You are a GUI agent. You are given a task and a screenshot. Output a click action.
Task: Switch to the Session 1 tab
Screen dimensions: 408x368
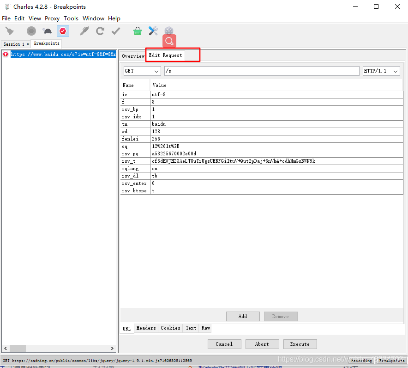(x=16, y=44)
